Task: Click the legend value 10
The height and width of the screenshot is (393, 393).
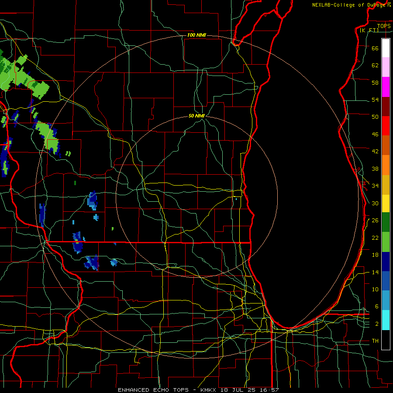Action: (375, 290)
